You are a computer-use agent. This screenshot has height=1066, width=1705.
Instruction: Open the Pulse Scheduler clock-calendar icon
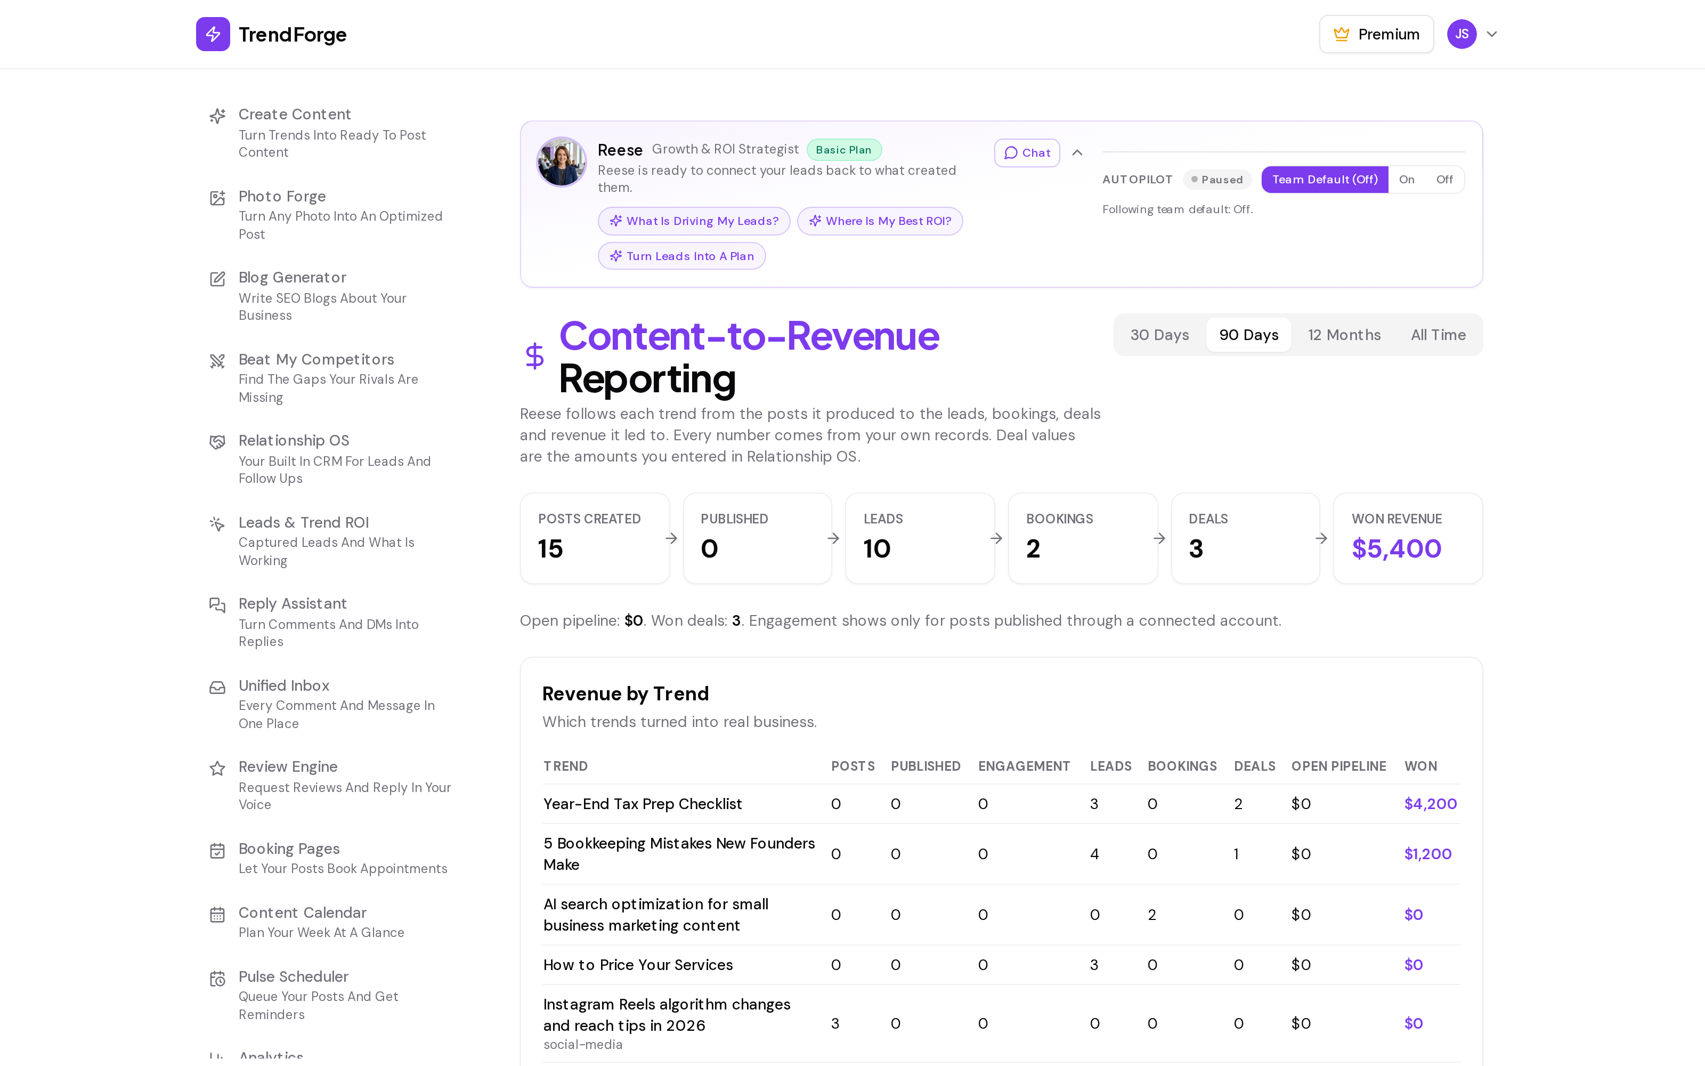218,979
